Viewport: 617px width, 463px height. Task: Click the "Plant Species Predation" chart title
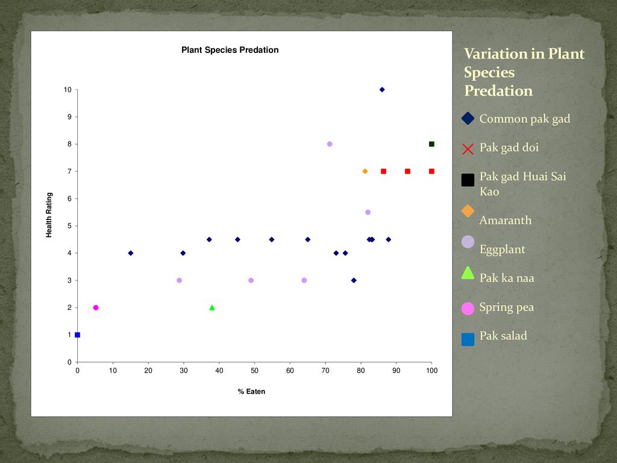point(230,50)
